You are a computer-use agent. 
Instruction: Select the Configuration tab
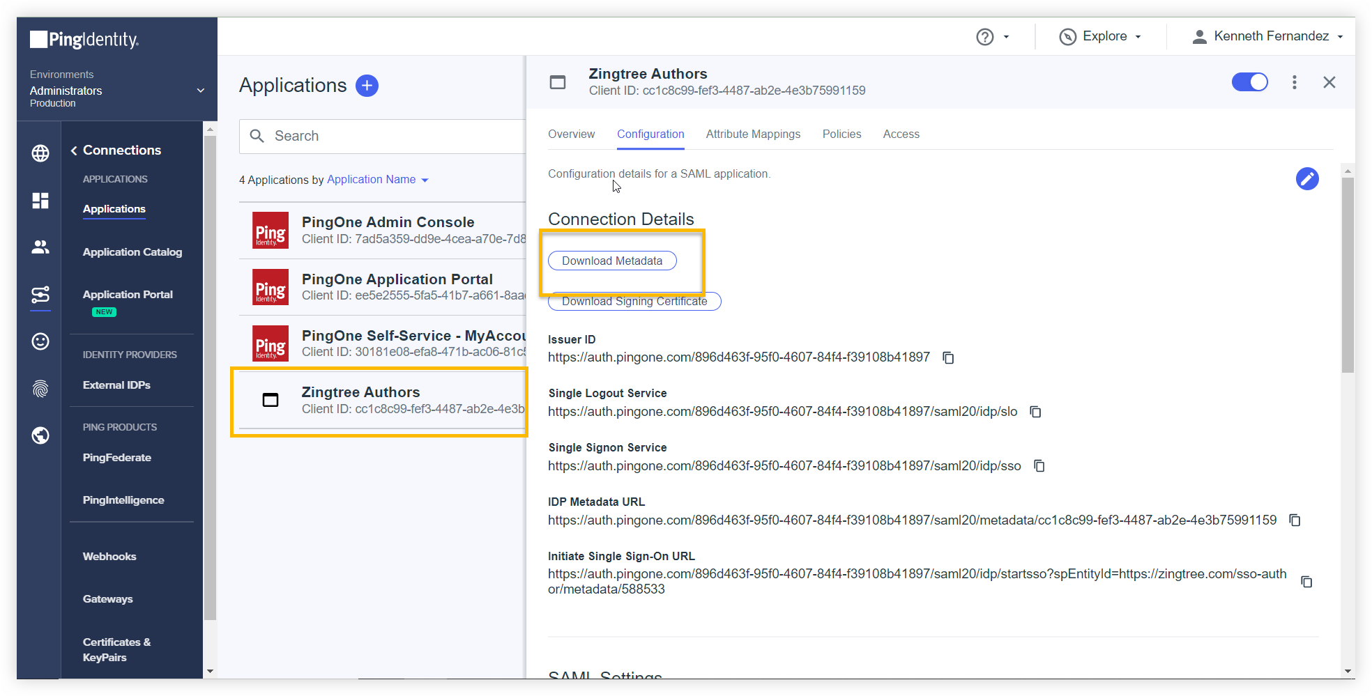click(650, 134)
